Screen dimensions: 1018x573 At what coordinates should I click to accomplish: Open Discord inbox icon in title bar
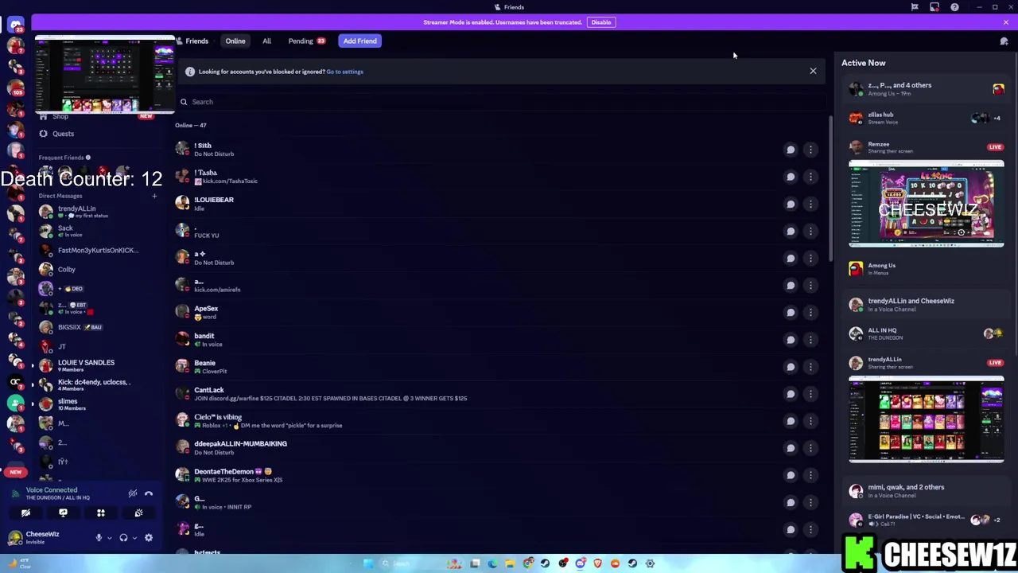[934, 7]
